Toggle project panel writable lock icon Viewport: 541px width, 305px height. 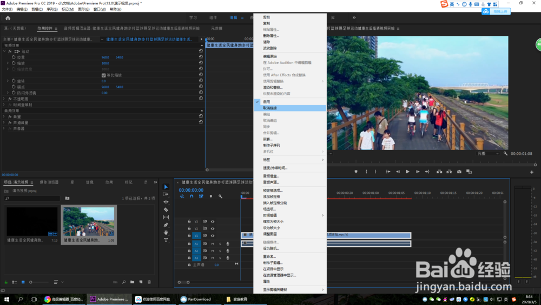click(6, 282)
